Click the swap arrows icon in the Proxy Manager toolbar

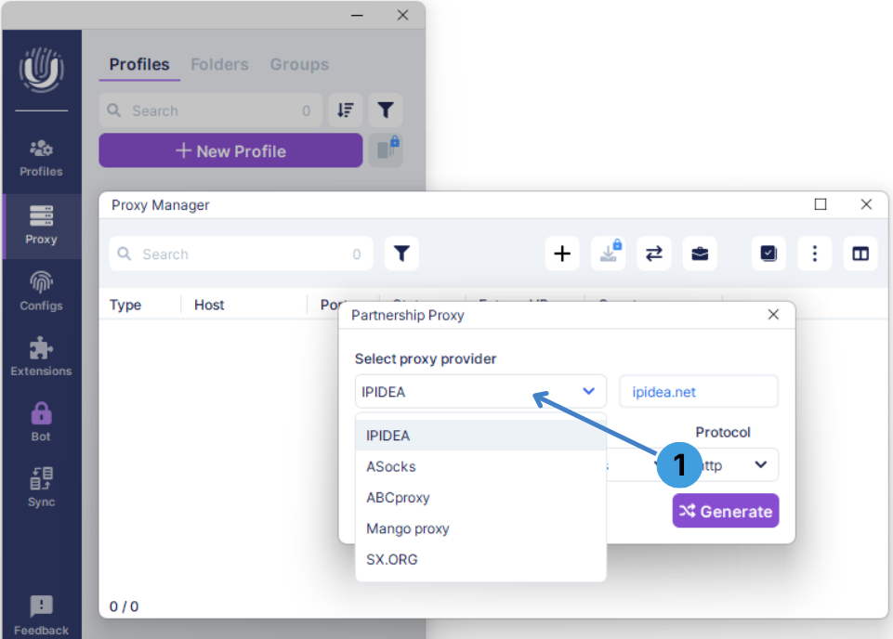(654, 254)
